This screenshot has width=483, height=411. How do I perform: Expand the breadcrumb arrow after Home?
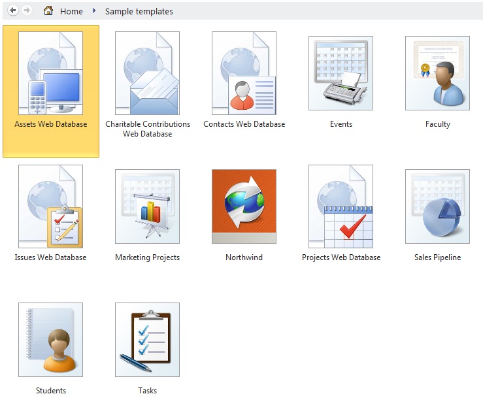(94, 11)
